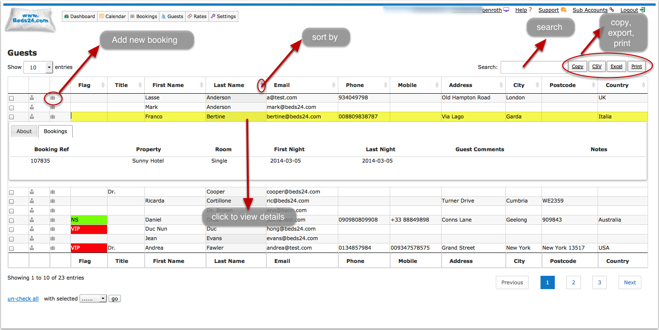The width and height of the screenshot is (659, 330).
Task: Check the box beside Ricarda Cortillone
Action: pos(11,202)
